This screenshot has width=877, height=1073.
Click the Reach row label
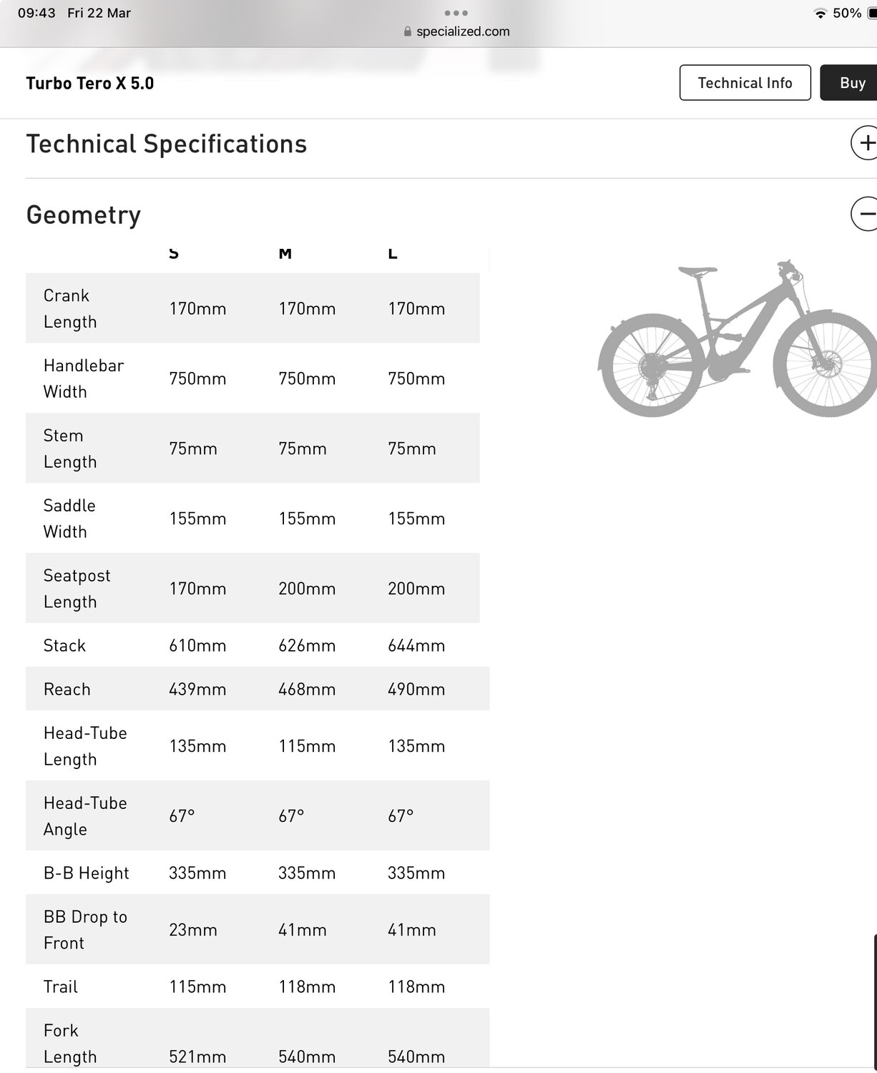(x=67, y=689)
